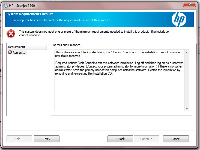Click the status icon beside Run as...
200x150 pixels.
tap(10, 53)
